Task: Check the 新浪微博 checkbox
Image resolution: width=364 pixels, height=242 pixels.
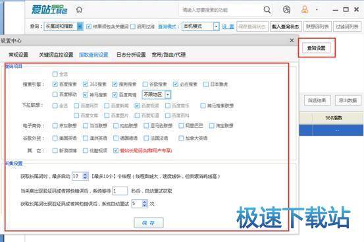Action: coord(55,150)
